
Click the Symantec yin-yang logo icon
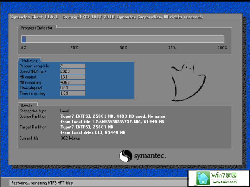126,156
